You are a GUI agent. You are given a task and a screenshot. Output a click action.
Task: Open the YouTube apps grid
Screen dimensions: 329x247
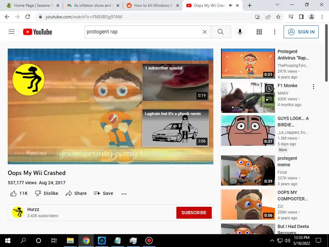click(x=259, y=32)
